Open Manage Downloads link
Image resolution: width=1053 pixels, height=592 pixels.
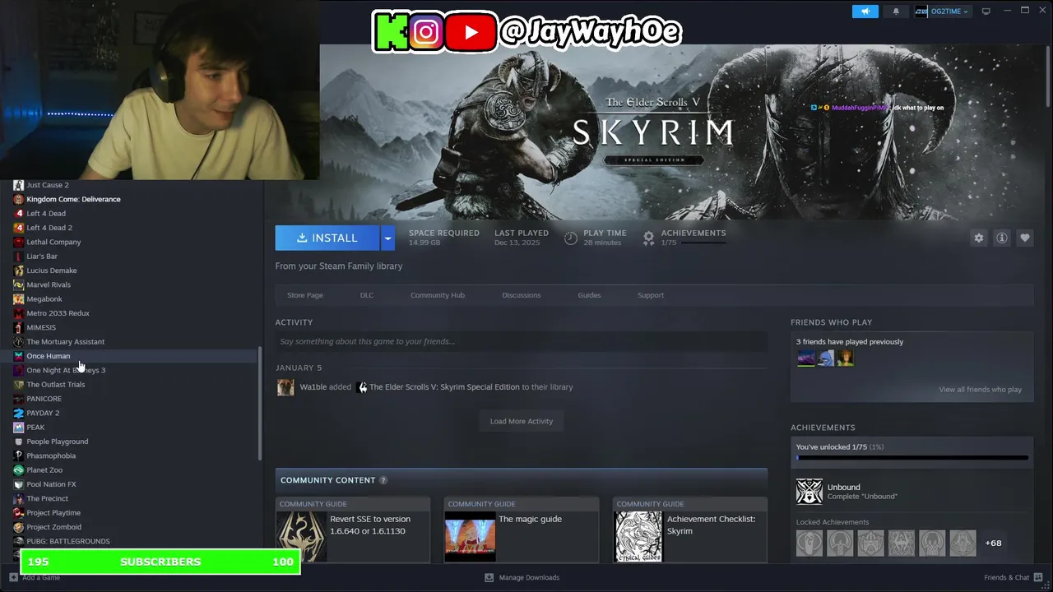529,577
